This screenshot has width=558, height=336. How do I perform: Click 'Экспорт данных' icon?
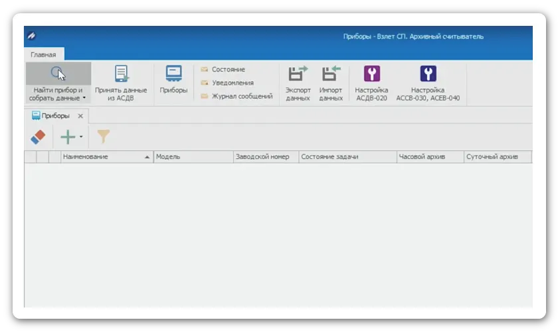tap(298, 74)
